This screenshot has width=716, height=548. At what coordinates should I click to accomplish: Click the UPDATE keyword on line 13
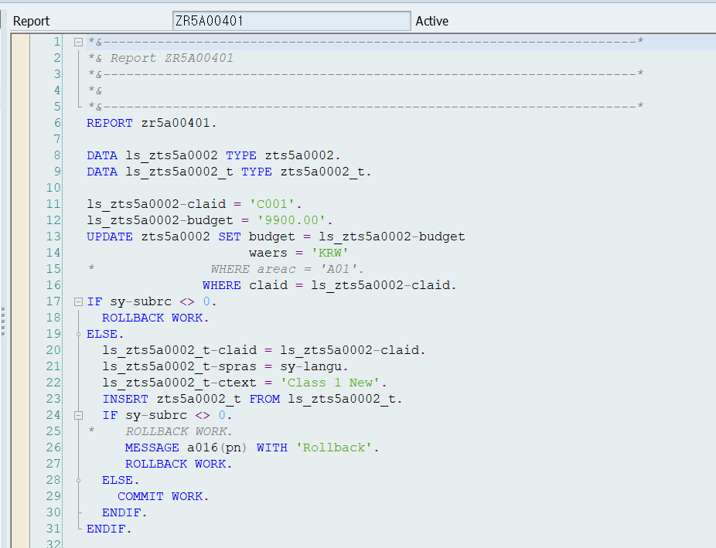110,237
